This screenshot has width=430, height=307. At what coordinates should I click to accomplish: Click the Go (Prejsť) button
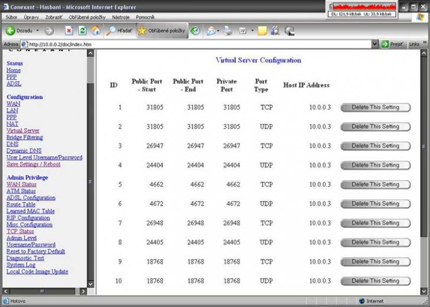pyautogui.click(x=393, y=44)
